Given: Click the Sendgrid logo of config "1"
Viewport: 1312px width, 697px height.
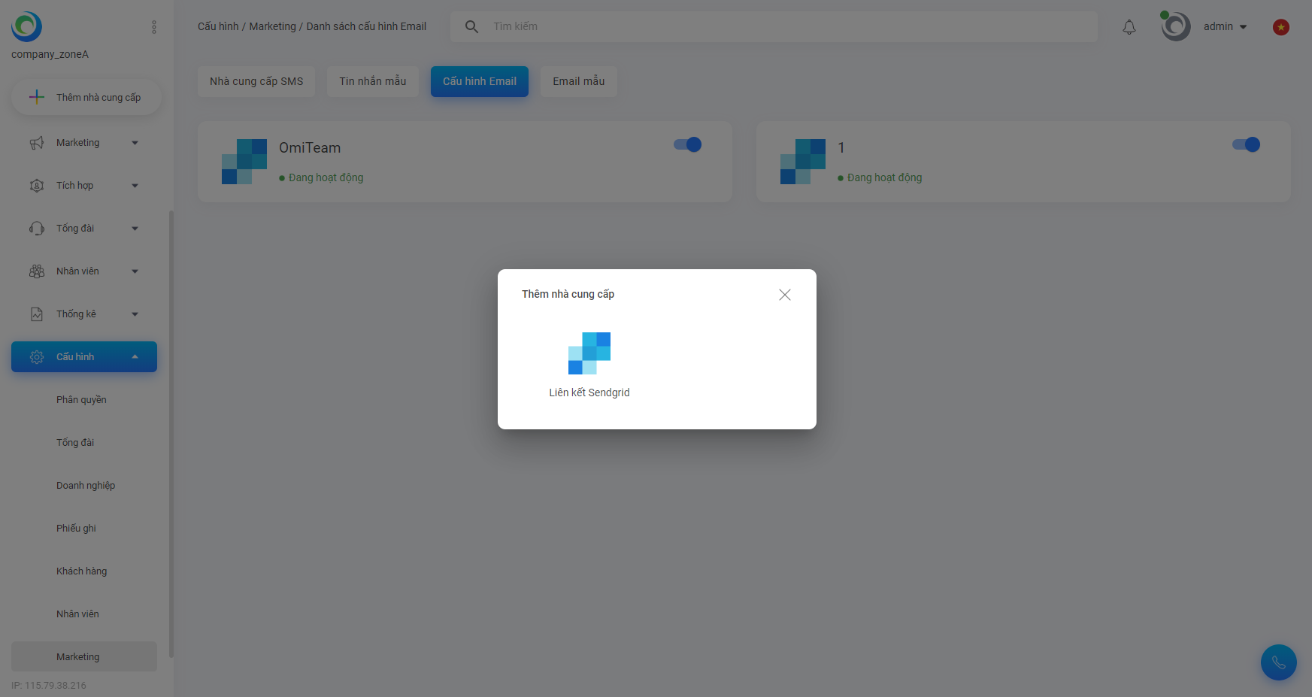Looking at the screenshot, I should click(803, 162).
